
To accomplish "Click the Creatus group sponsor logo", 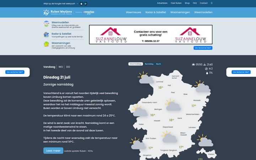I will point(89,12).
